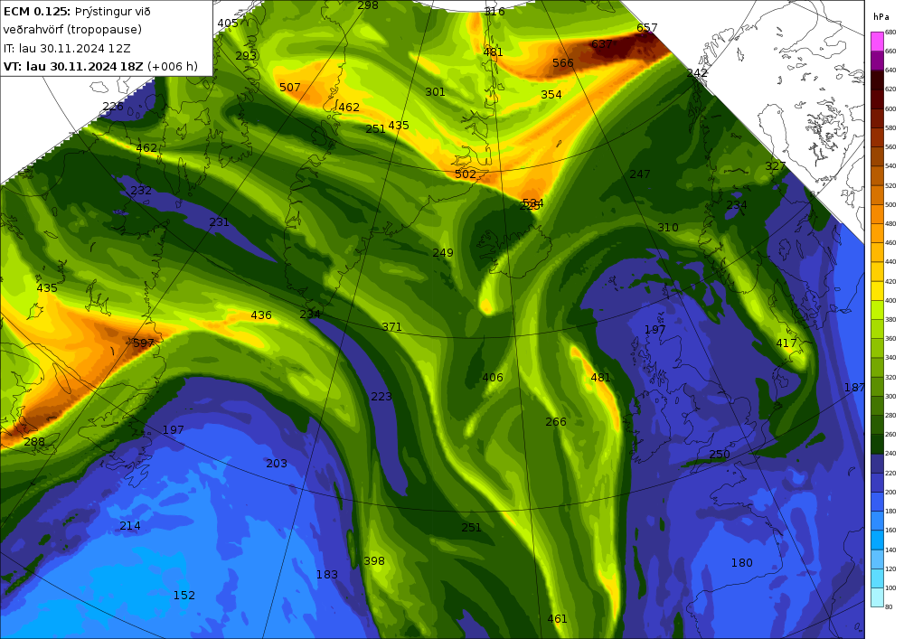
Task: Click the map value '226'
Action: pyautogui.click(x=113, y=106)
